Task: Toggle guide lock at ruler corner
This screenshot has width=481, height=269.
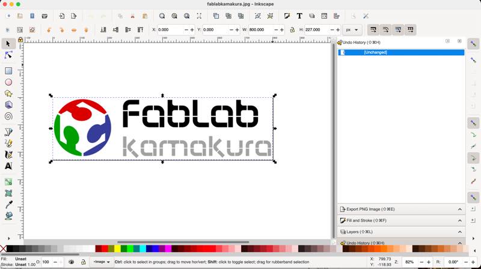Action: pyautogui.click(x=20, y=40)
